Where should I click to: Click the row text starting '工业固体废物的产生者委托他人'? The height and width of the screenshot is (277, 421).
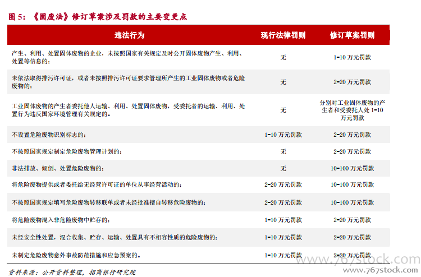tap(128, 110)
